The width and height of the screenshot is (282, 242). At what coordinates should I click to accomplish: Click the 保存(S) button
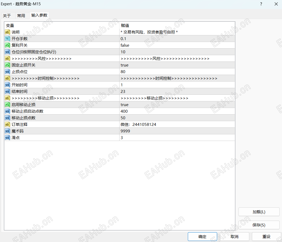click(259, 225)
